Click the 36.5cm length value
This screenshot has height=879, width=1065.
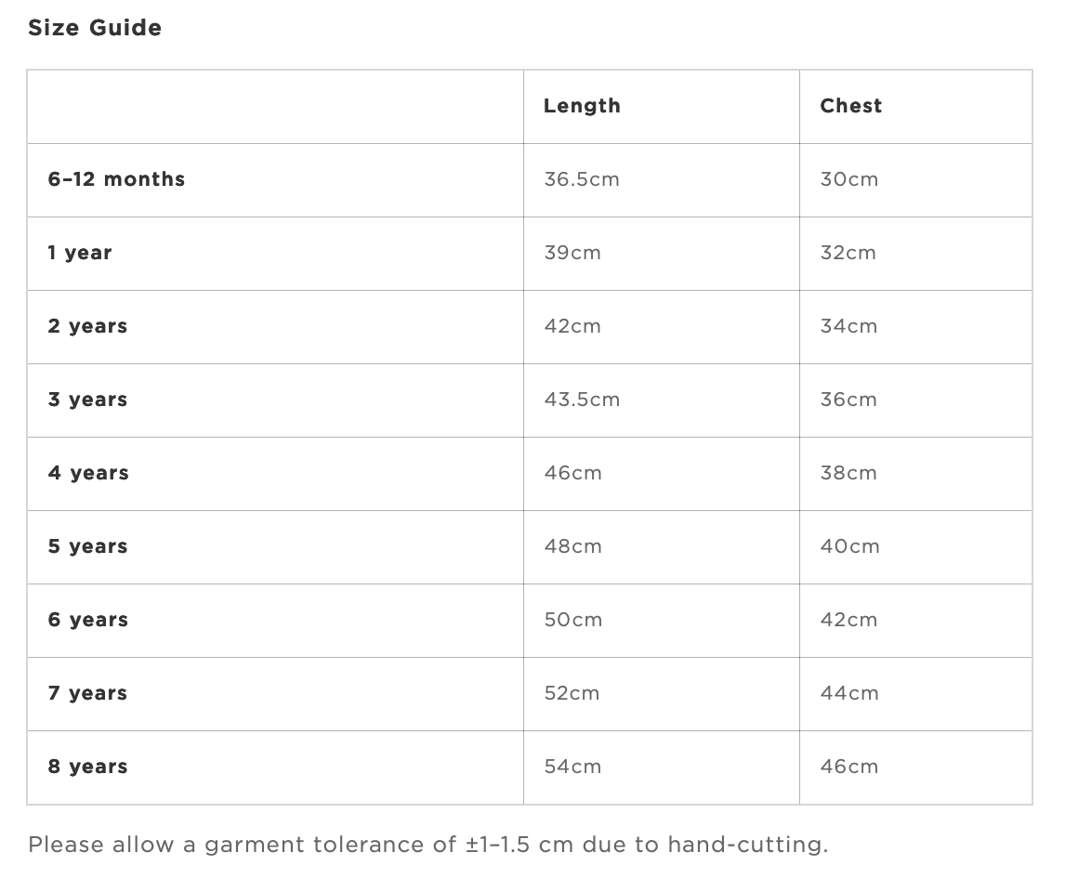582,179
